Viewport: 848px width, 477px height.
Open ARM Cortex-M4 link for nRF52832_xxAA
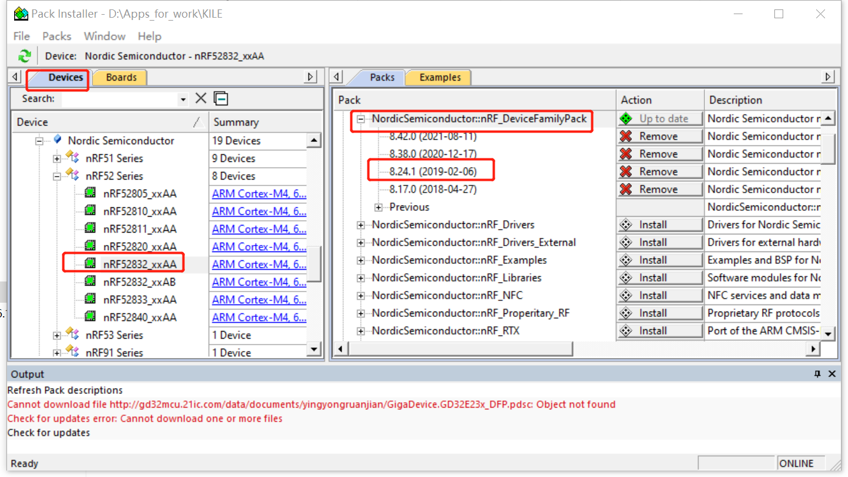click(259, 264)
